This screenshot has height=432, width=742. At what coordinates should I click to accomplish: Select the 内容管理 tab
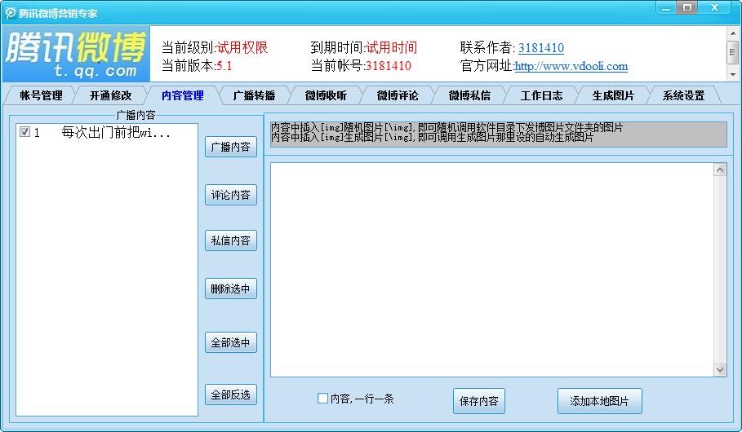[x=183, y=95]
